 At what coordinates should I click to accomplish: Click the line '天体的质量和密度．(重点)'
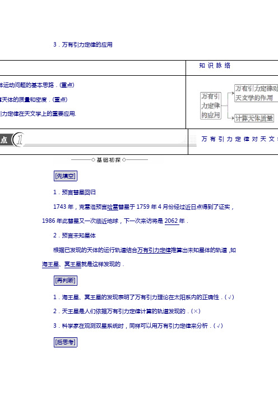34,100
